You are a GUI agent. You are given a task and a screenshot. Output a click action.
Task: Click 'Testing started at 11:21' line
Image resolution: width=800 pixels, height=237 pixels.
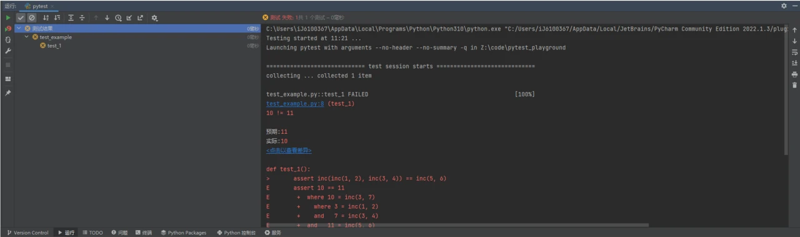[314, 38]
